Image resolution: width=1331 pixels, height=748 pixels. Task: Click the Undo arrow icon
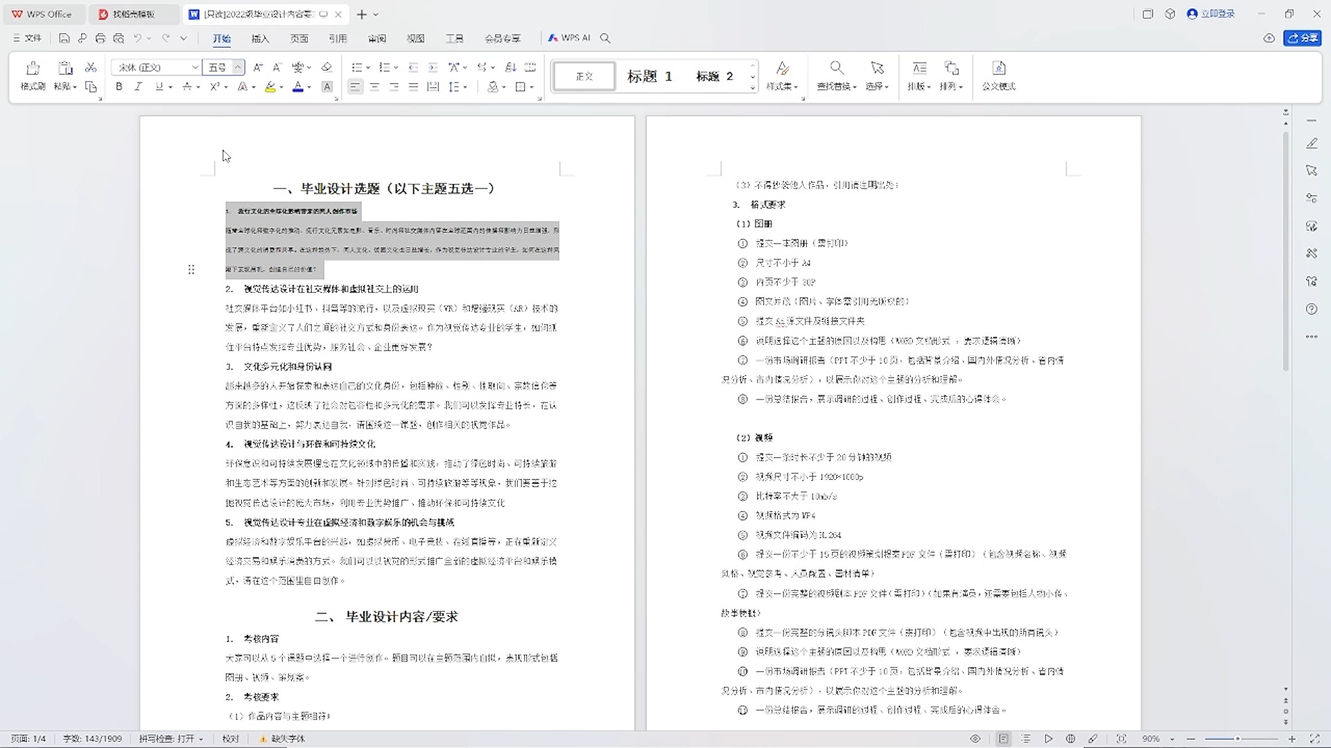(x=138, y=38)
